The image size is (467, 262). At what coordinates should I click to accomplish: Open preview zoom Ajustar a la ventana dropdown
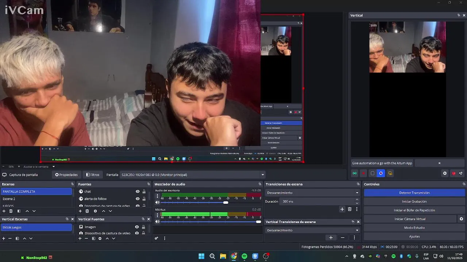tap(39, 167)
